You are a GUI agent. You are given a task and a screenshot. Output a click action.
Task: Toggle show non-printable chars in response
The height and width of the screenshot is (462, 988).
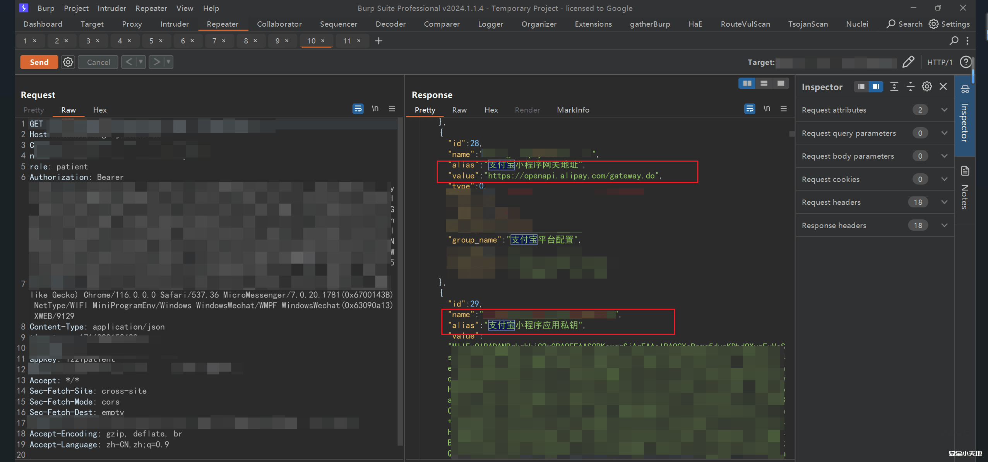pos(767,109)
